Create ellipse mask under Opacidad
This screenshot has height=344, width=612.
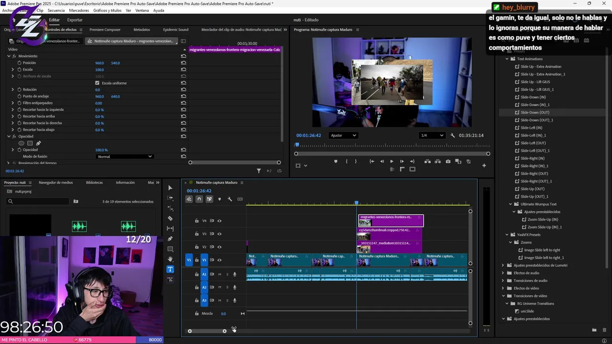[21, 143]
